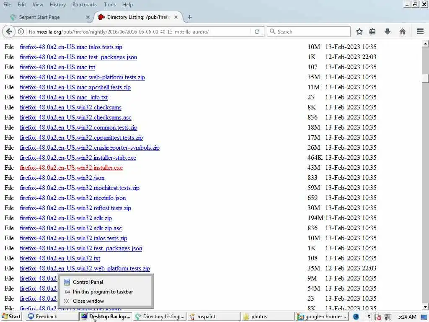Open the mac_info.txt link
Viewport: 429px width, 322px height.
(x=64, y=97)
